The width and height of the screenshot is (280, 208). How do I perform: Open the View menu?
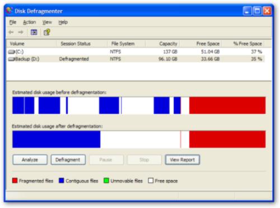click(x=47, y=22)
